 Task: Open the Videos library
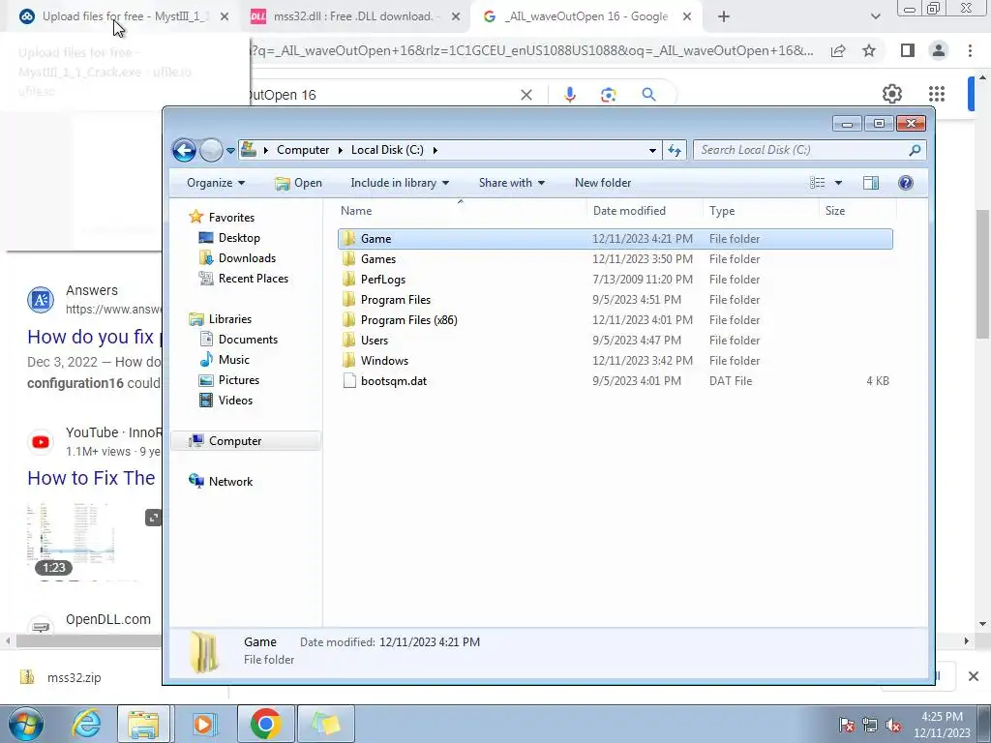coord(235,401)
